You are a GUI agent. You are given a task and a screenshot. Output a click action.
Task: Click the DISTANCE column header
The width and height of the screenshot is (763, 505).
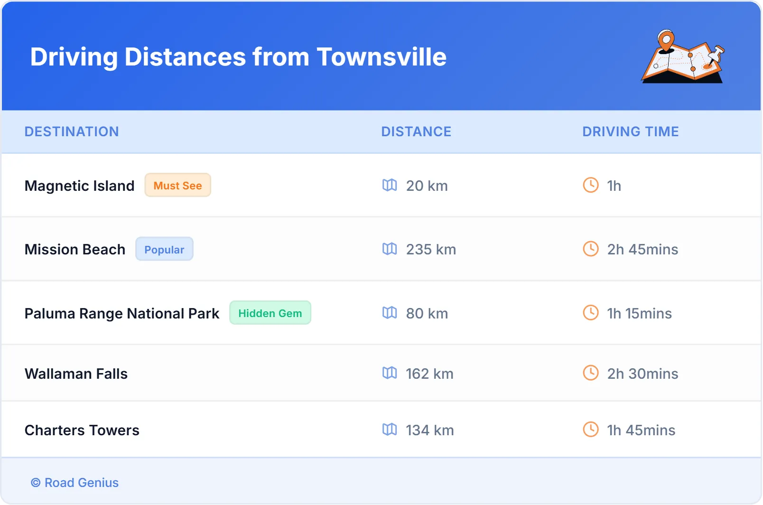416,131
